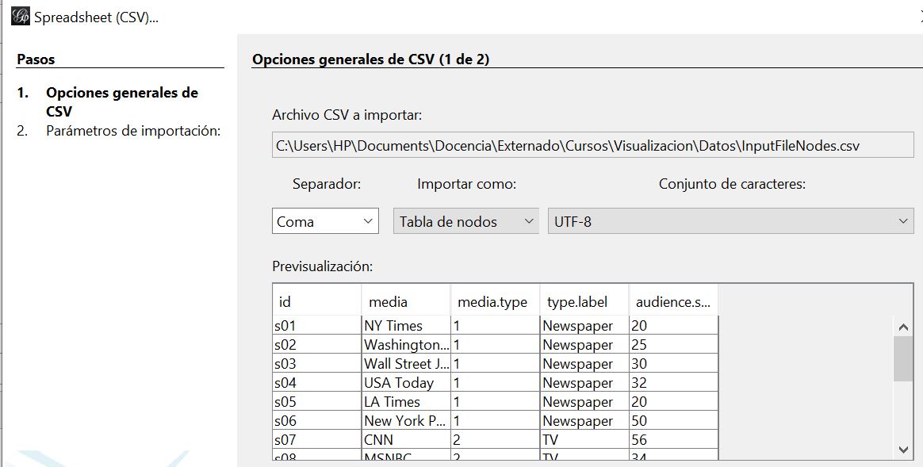The width and height of the screenshot is (923, 467).
Task: Click the id column header
Action: (317, 302)
